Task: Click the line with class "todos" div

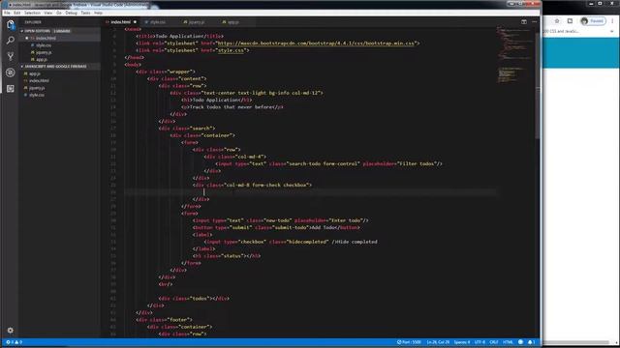Action: [x=194, y=299]
